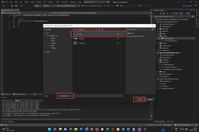Click the Windows Start button
Image resolution: width=199 pixels, height=132 pixels.
click(x=49, y=129)
